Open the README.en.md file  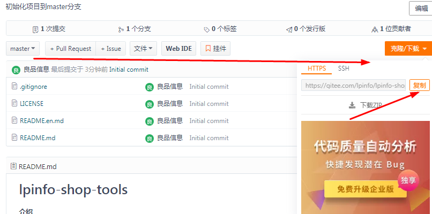(42, 121)
